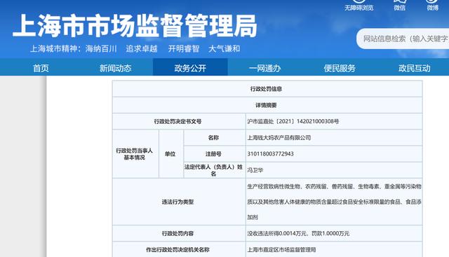Open the 微信 WeChat icon
The width and height of the screenshot is (449, 257).
click(399, 5)
